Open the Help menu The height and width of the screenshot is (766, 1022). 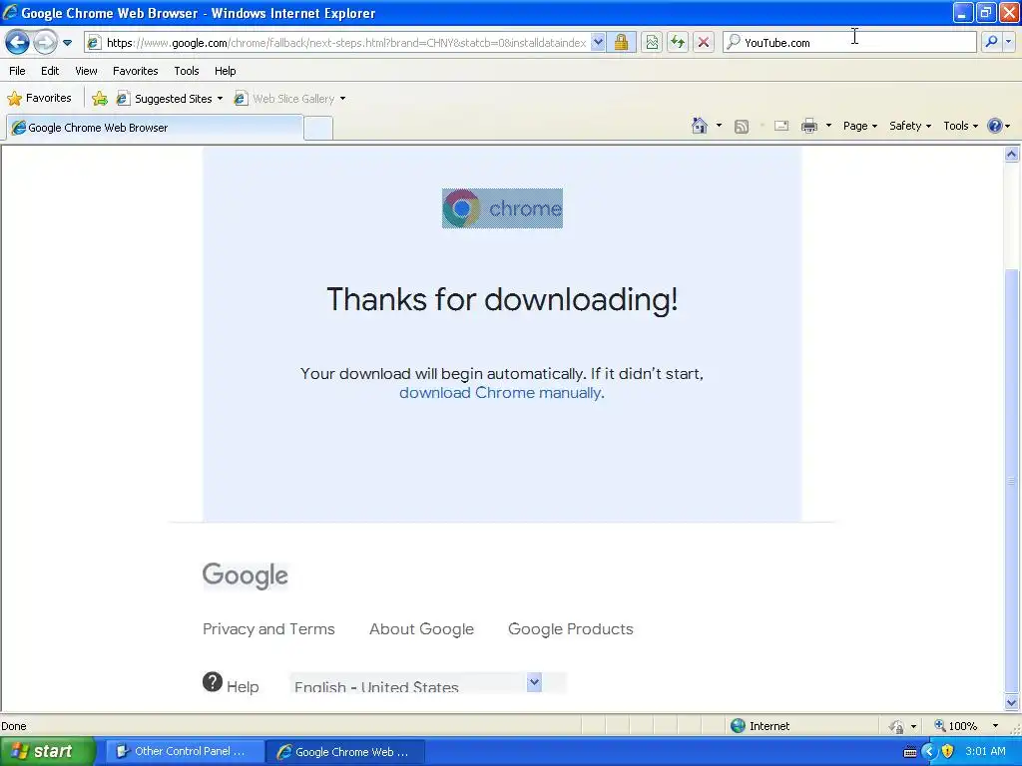[x=225, y=71]
